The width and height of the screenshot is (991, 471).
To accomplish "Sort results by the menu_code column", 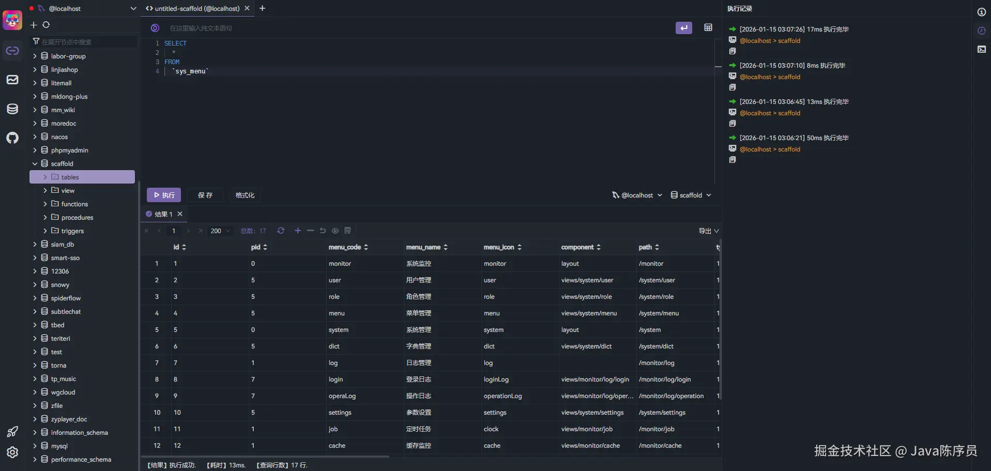I will 366,247.
